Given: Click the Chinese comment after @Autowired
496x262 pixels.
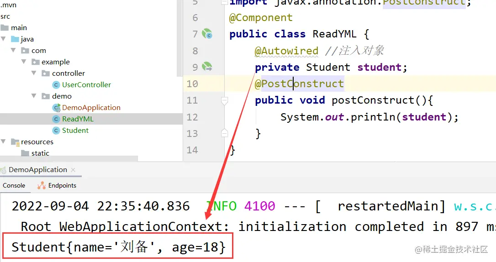Looking at the screenshot, I should 355,51.
